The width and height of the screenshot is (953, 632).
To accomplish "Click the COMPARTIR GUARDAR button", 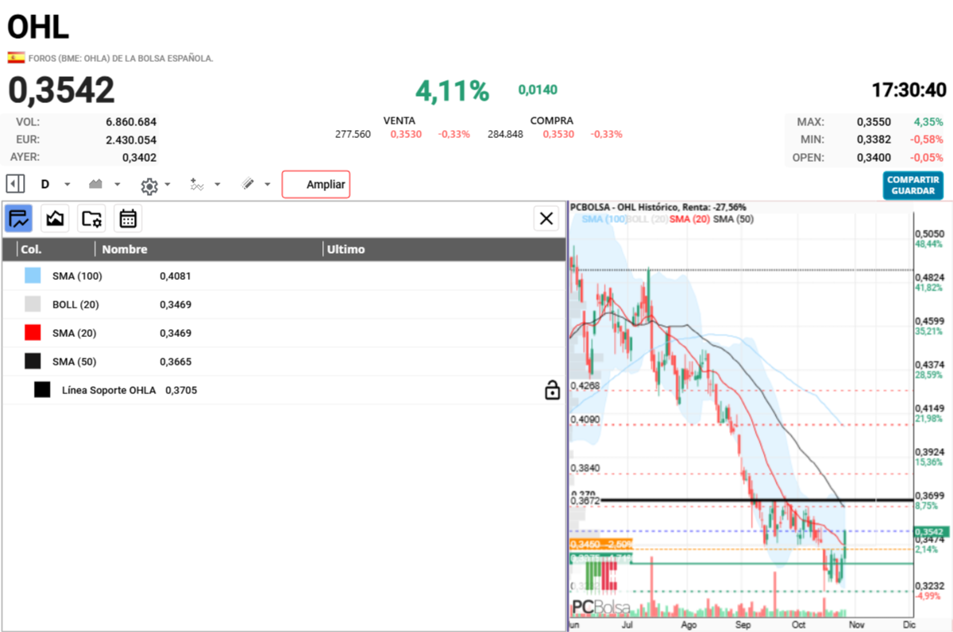I will (915, 186).
